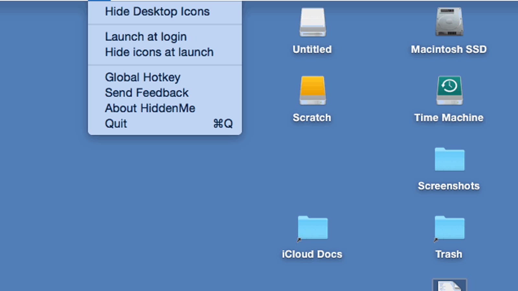Open About HiddenMe
518x291 pixels.
tap(165, 108)
